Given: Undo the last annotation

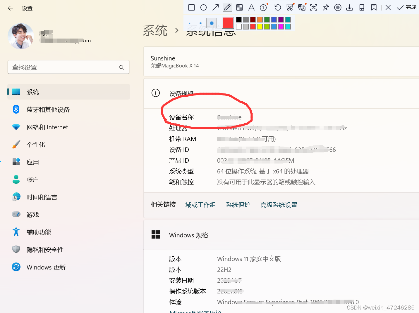Looking at the screenshot, I should pyautogui.click(x=277, y=7).
